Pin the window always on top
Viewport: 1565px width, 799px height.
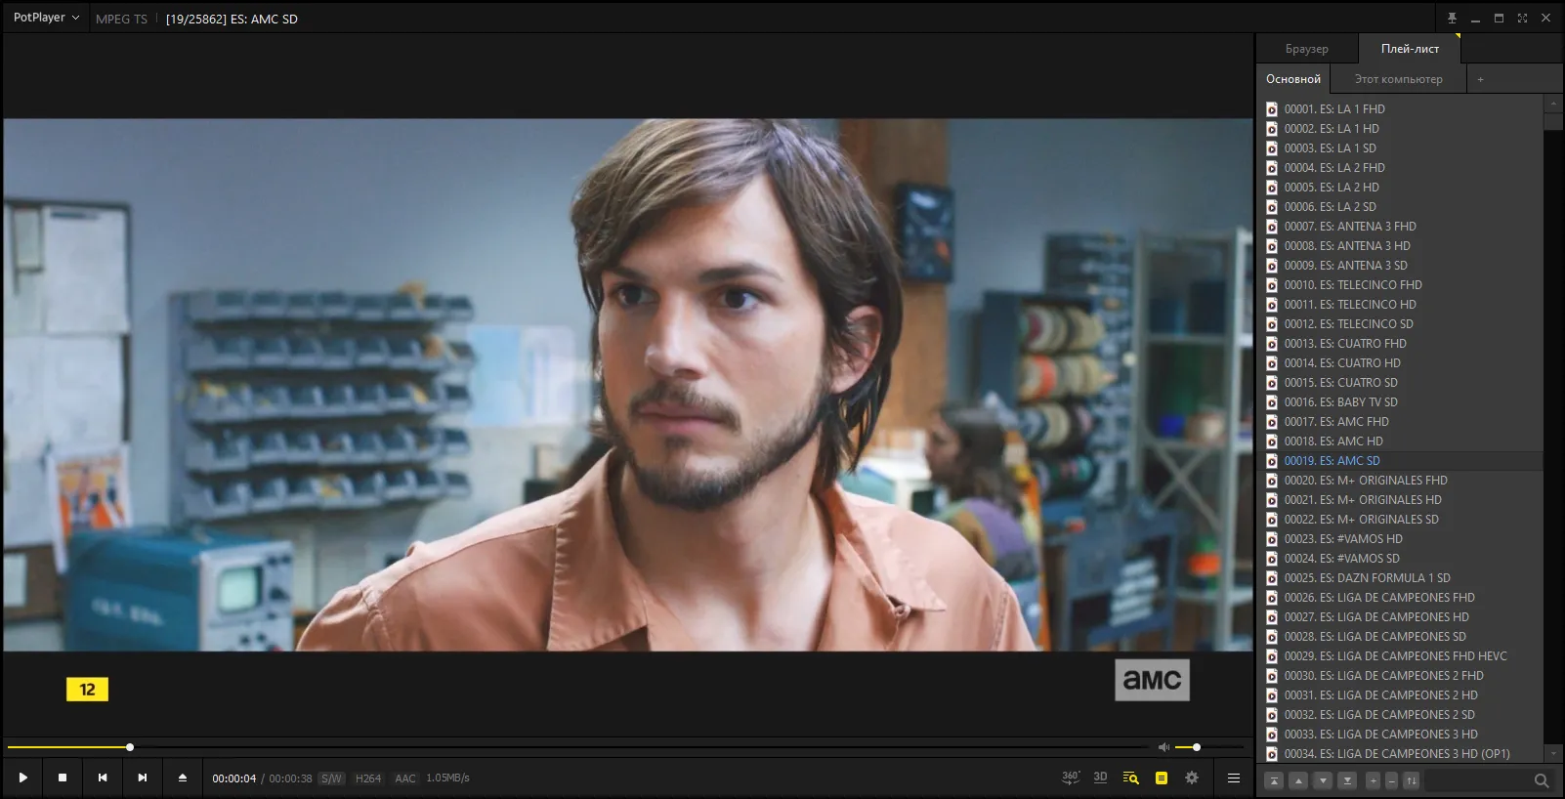[x=1452, y=18]
